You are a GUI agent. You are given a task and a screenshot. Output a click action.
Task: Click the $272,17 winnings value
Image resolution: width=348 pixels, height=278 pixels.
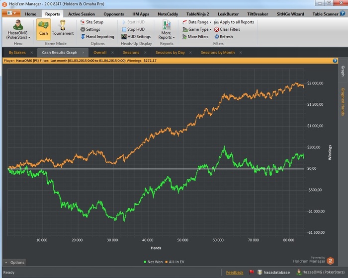tap(150, 61)
